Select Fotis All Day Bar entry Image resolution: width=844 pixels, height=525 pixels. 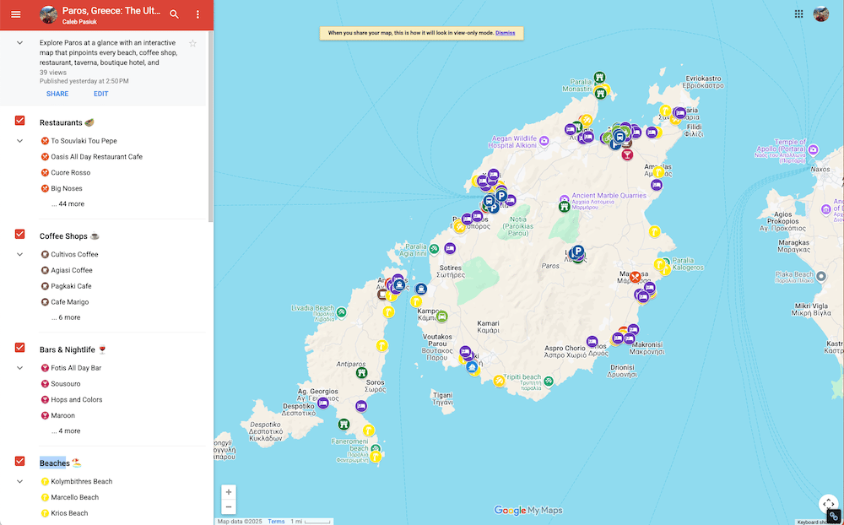point(76,368)
